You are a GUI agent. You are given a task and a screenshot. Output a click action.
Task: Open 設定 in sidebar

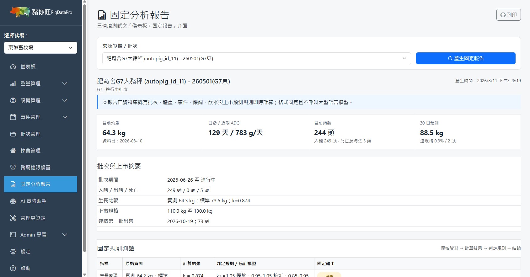click(40, 252)
